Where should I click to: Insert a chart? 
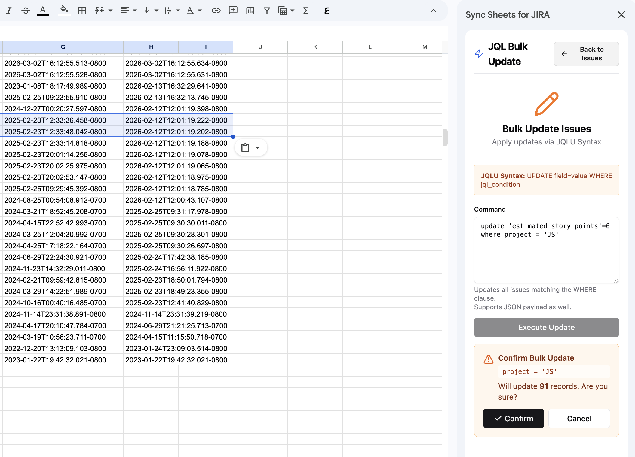[x=250, y=11]
